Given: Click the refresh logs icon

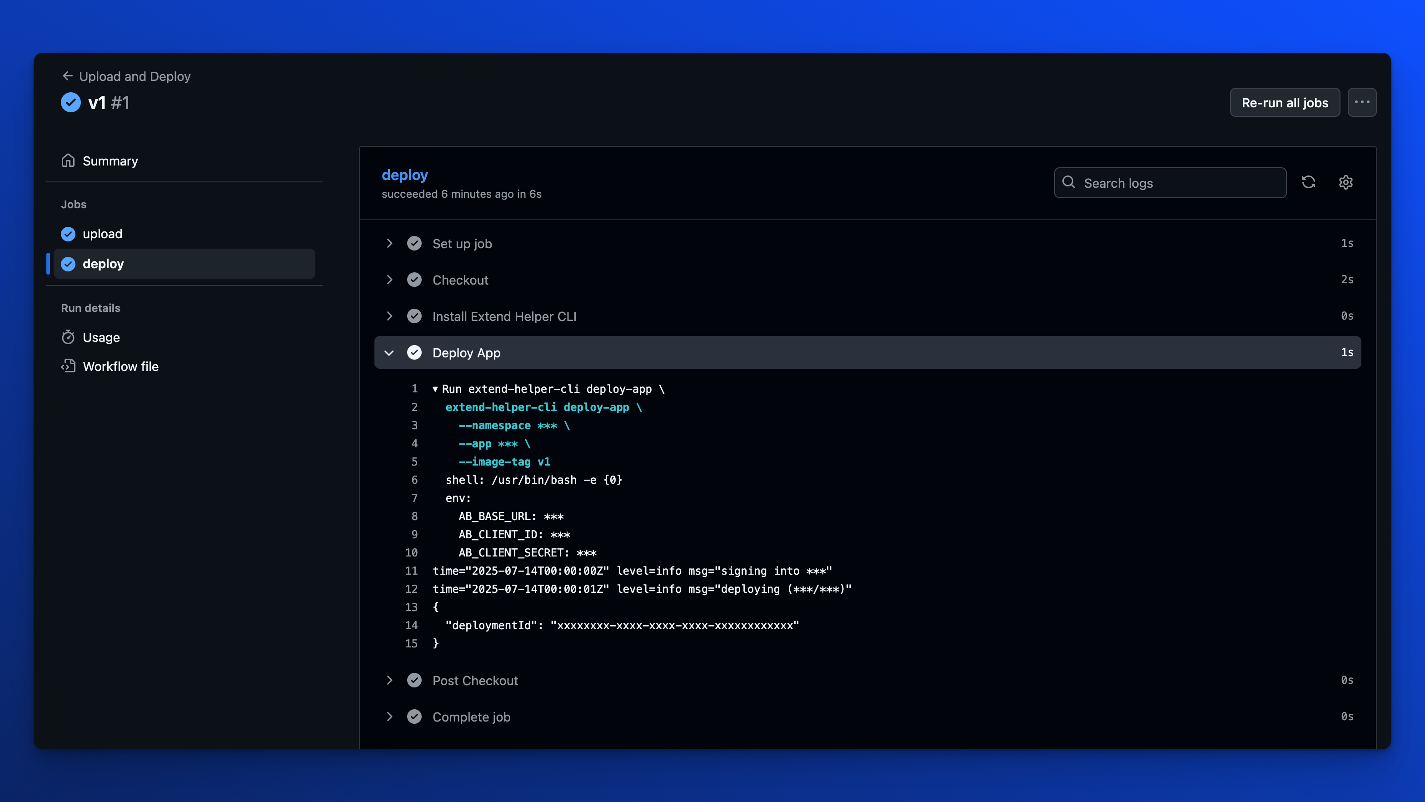Looking at the screenshot, I should pyautogui.click(x=1309, y=183).
